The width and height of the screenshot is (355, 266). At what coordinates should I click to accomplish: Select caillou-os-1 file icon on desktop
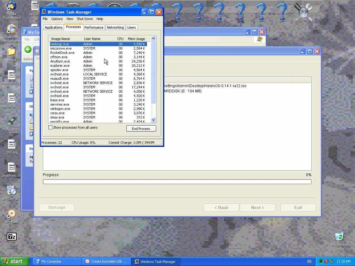11,101
